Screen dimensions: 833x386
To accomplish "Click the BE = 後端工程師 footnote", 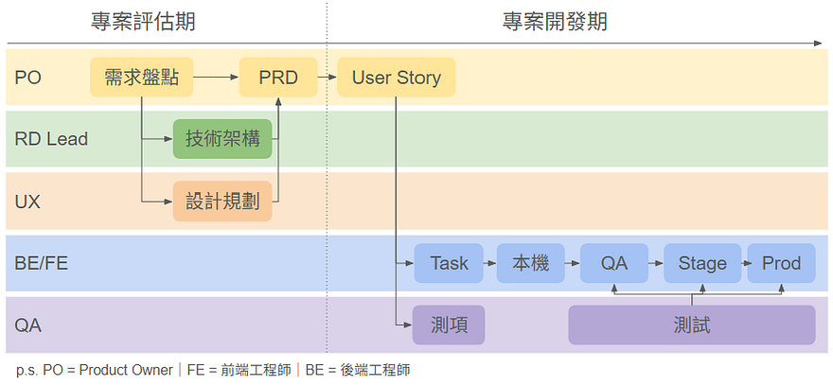I will click(358, 370).
